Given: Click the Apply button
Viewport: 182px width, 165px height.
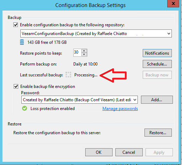Looking at the screenshot, I should pyautogui.click(x=159, y=152).
